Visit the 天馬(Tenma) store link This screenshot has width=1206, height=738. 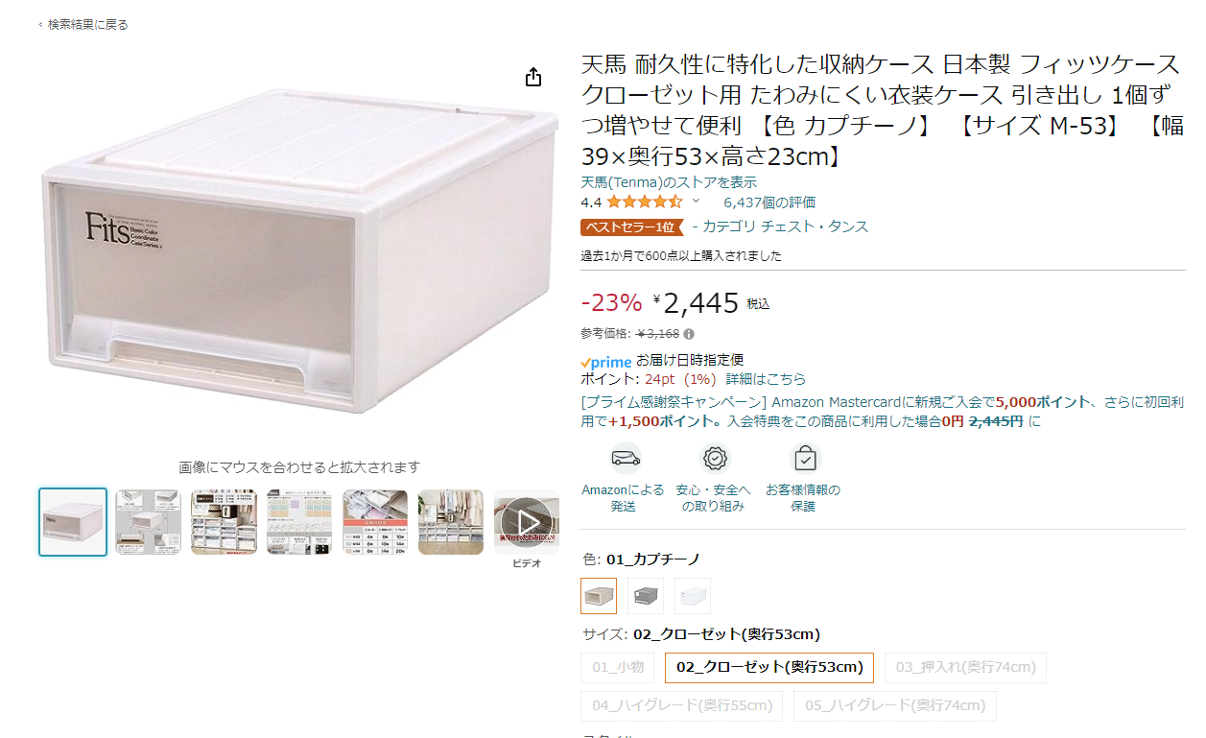pos(669,182)
